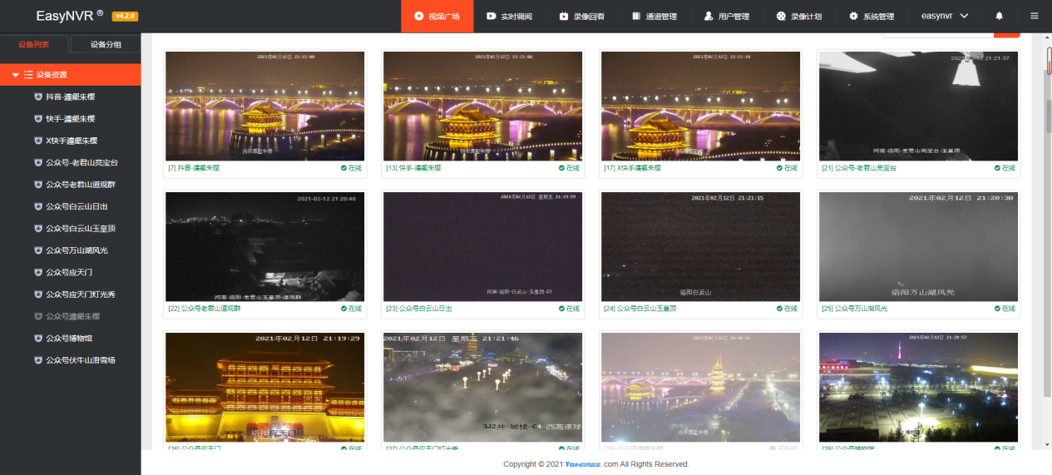1052x475 pixels.
Task: Select 公众号博物馆 in device list
Action: 70,339
